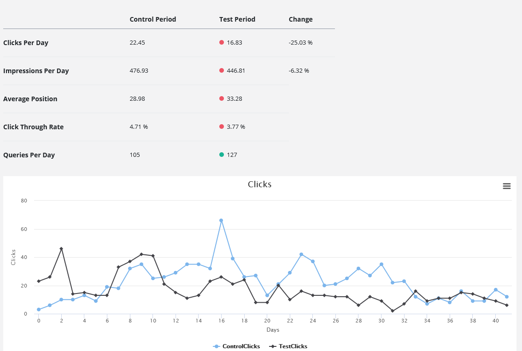The height and width of the screenshot is (351, 522).
Task: Click the Click Through Rate row label
Action: (33, 127)
